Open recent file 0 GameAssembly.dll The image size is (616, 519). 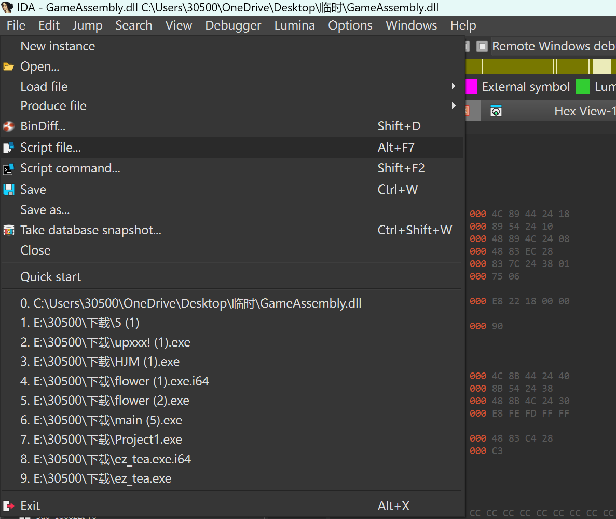pyautogui.click(x=232, y=303)
